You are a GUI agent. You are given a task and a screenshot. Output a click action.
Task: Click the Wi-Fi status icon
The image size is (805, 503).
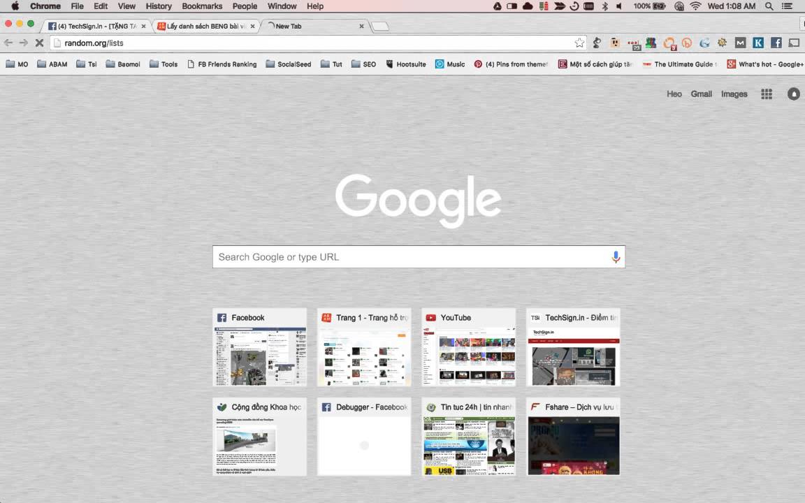coord(696,6)
